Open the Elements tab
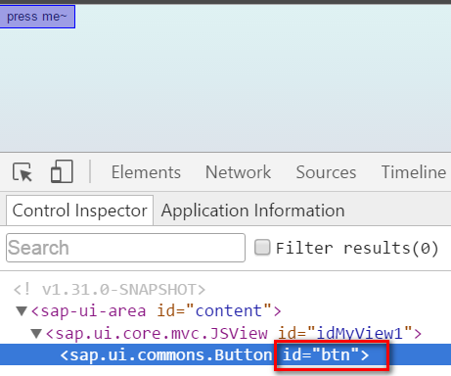This screenshot has width=451, height=376. pyautogui.click(x=146, y=172)
